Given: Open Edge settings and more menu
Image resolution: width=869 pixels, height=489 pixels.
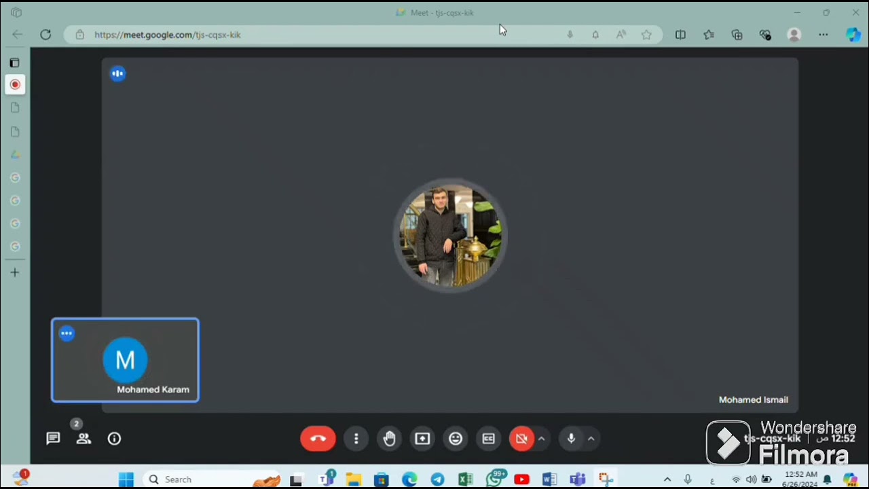Looking at the screenshot, I should (x=824, y=35).
